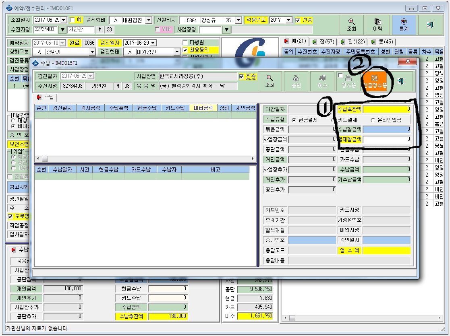Switch to the 진(122) tab
Screen dimensions: 450x336
tap(353, 42)
